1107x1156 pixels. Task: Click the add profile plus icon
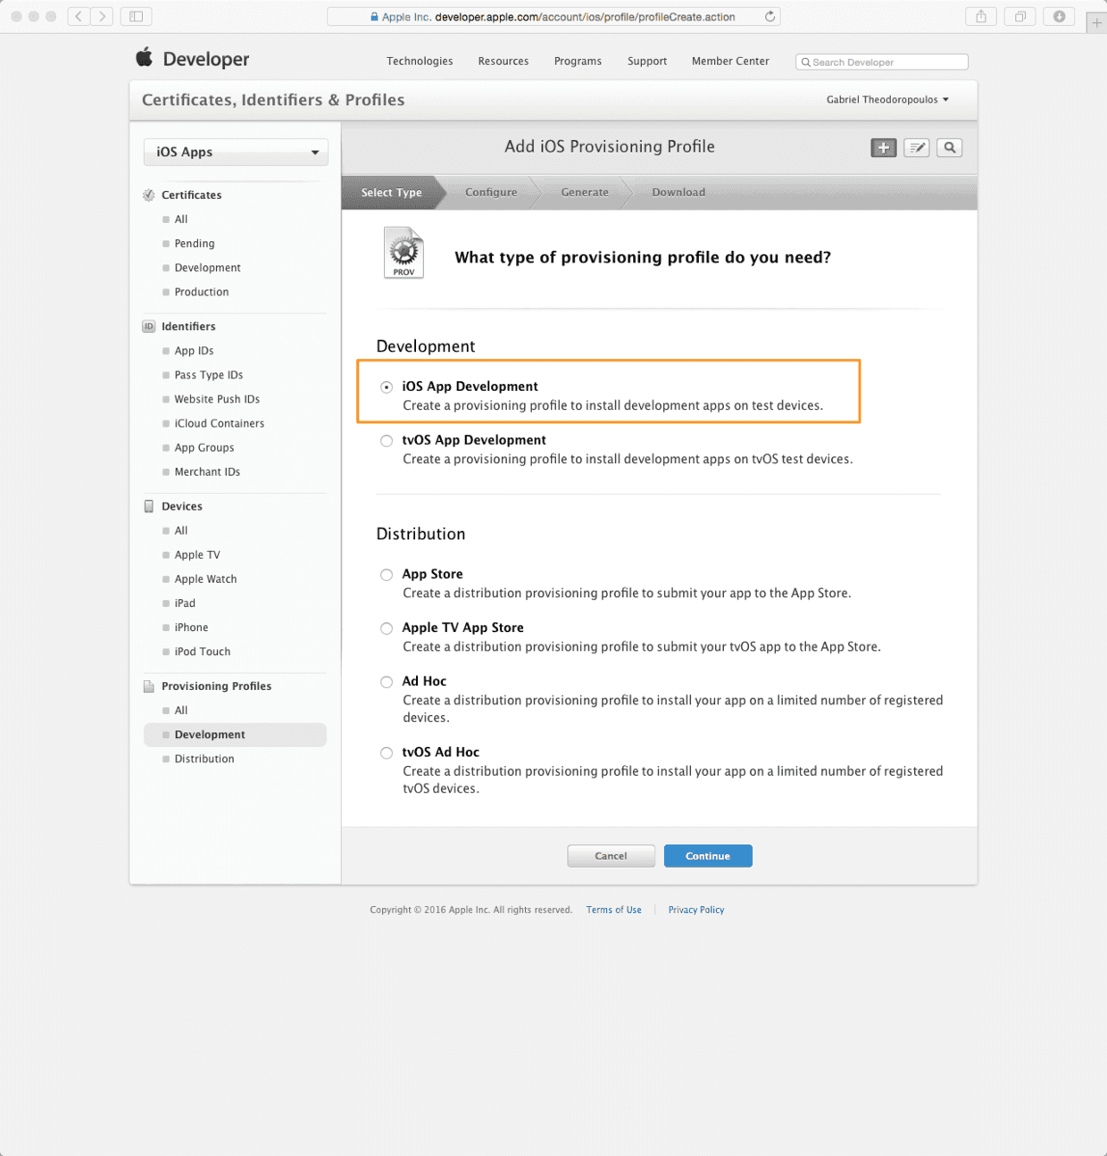pyautogui.click(x=884, y=148)
